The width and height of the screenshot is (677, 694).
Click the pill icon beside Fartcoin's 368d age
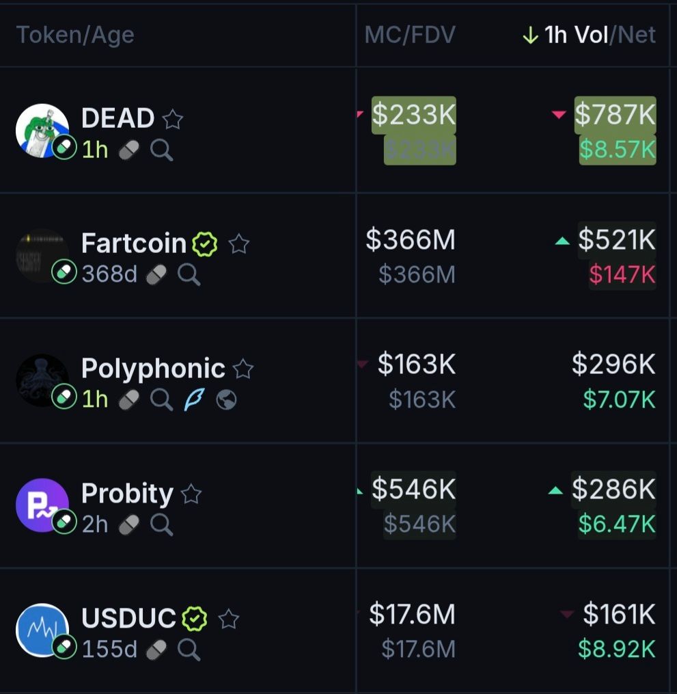coord(156,275)
